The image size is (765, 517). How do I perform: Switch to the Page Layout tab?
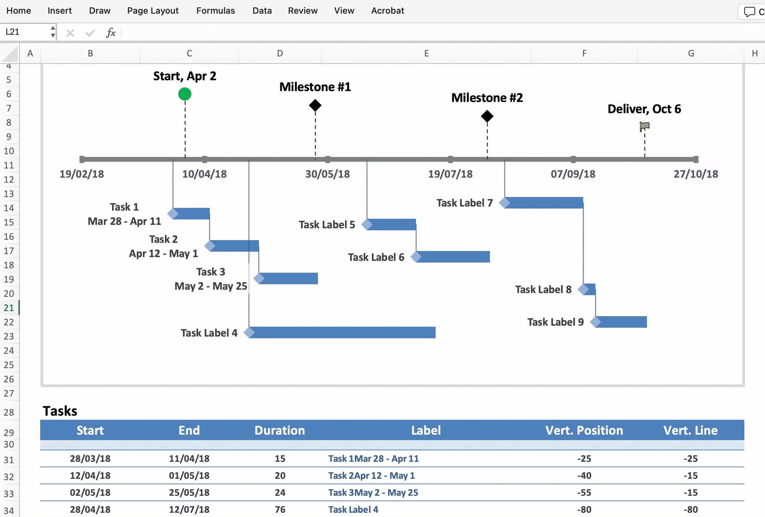[x=153, y=10]
